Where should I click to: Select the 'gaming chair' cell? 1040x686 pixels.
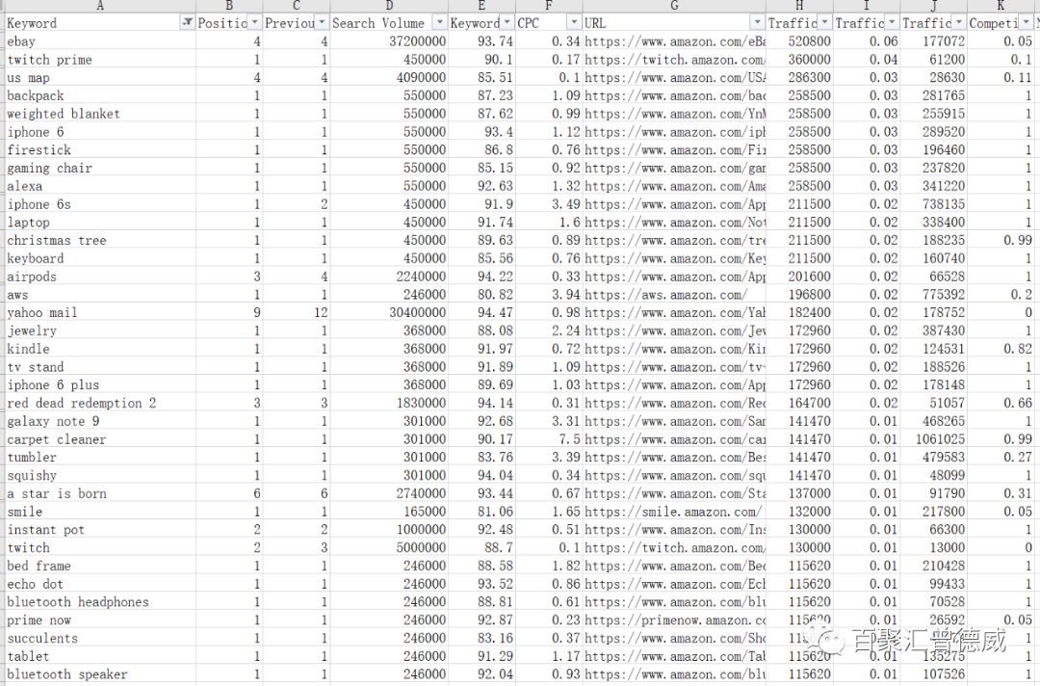coord(99,168)
